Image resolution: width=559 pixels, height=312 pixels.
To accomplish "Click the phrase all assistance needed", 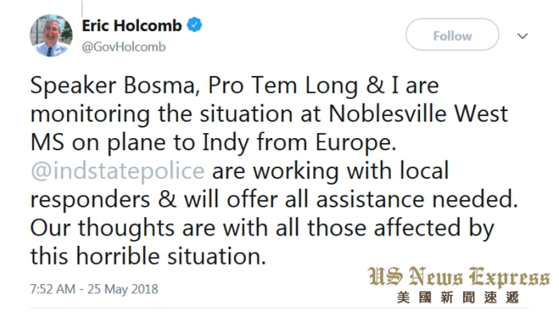I will click(401, 199).
